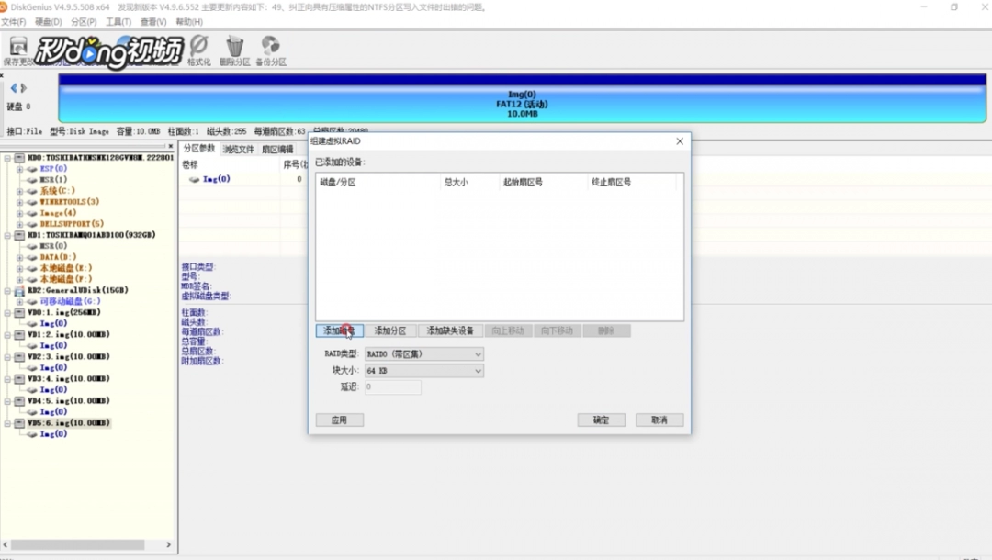Expand the DATA(D:) tree node

point(19,257)
